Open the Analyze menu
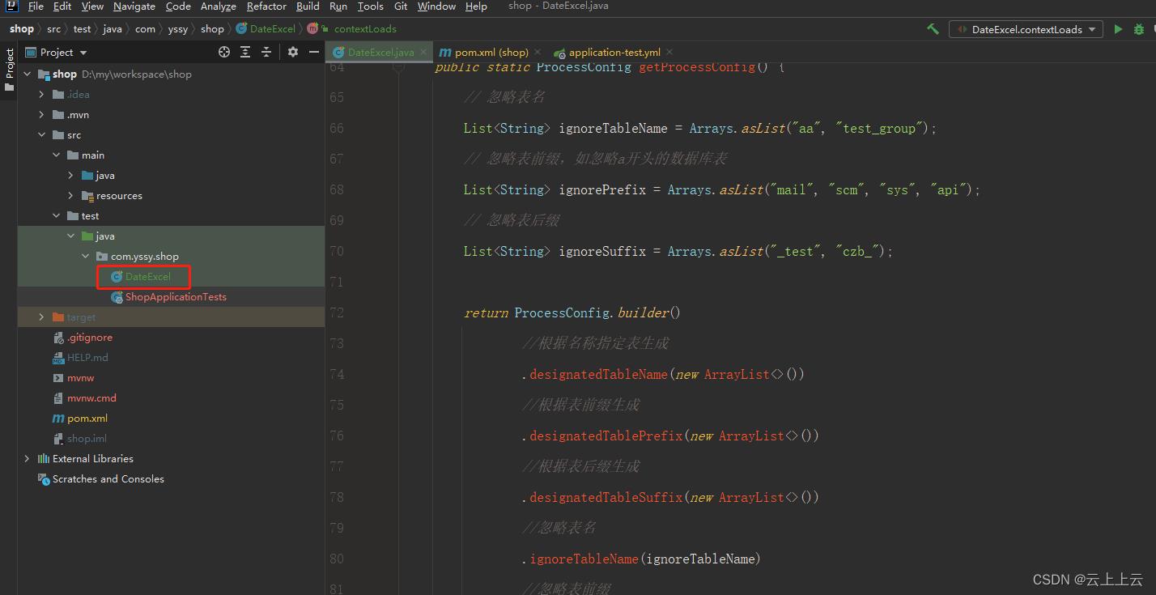The image size is (1156, 595). pos(219,6)
